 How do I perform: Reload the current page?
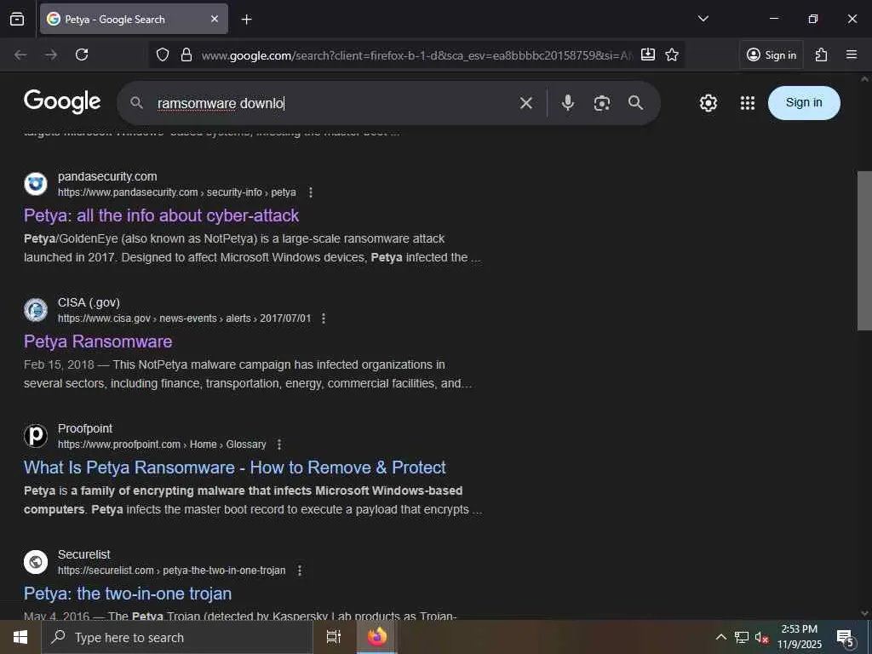(x=82, y=54)
